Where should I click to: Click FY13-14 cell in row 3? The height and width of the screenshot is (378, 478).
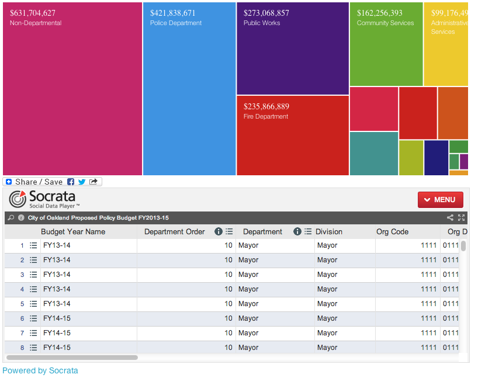pyautogui.click(x=89, y=275)
